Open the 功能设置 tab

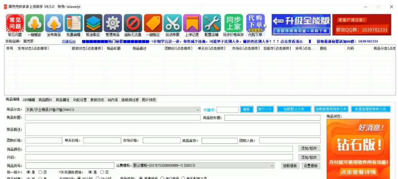point(80,100)
